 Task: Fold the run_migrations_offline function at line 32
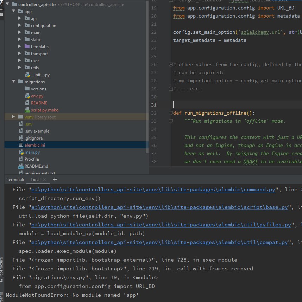point(170,113)
